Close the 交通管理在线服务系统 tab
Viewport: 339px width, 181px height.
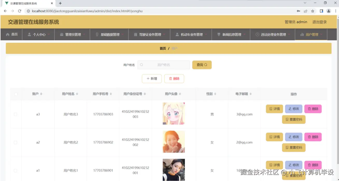pyautogui.click(x=52, y=3)
